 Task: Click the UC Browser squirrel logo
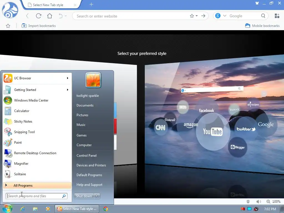click(x=10, y=10)
